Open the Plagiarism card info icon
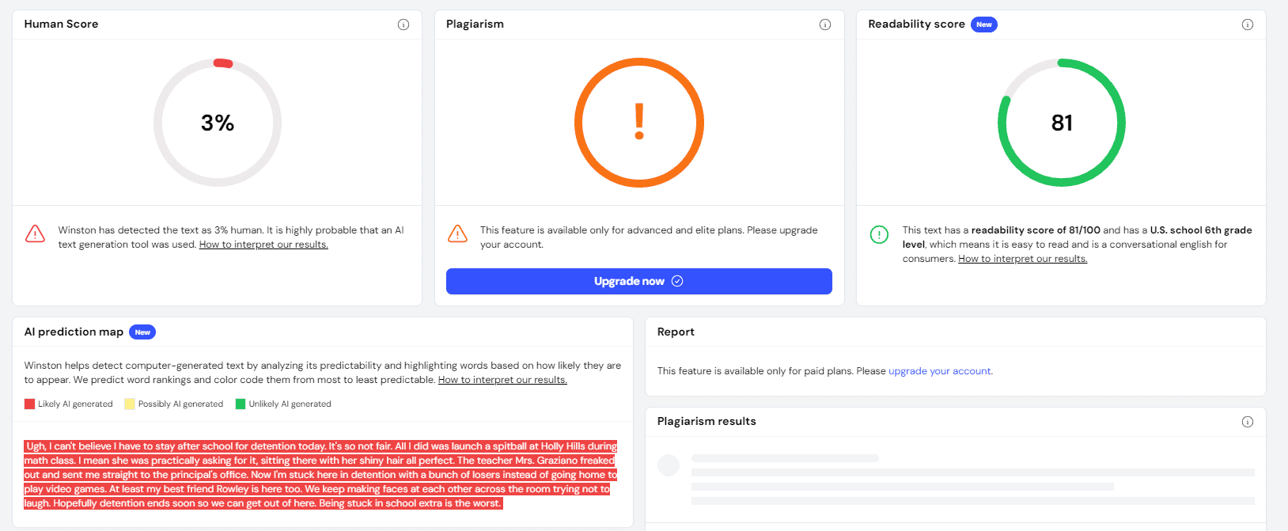Image resolution: width=1288 pixels, height=531 pixels. 825,25
